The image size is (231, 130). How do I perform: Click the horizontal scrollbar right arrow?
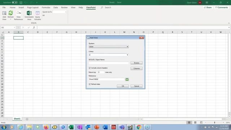[227, 119]
